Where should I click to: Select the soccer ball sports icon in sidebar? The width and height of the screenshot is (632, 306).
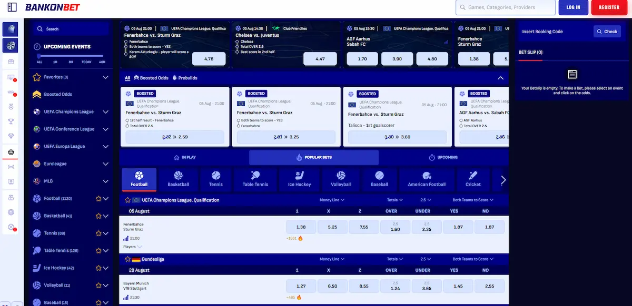[x=11, y=152]
